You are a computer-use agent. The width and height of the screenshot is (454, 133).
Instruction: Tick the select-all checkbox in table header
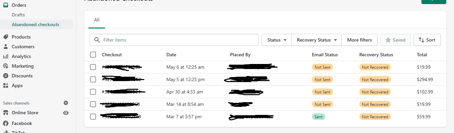pyautogui.click(x=93, y=55)
